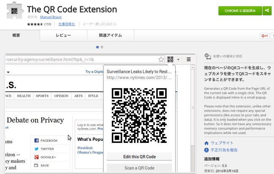This screenshot has width=274, height=174.
Task: Click the QR Code extension puzzle icon
Action: [15, 11]
